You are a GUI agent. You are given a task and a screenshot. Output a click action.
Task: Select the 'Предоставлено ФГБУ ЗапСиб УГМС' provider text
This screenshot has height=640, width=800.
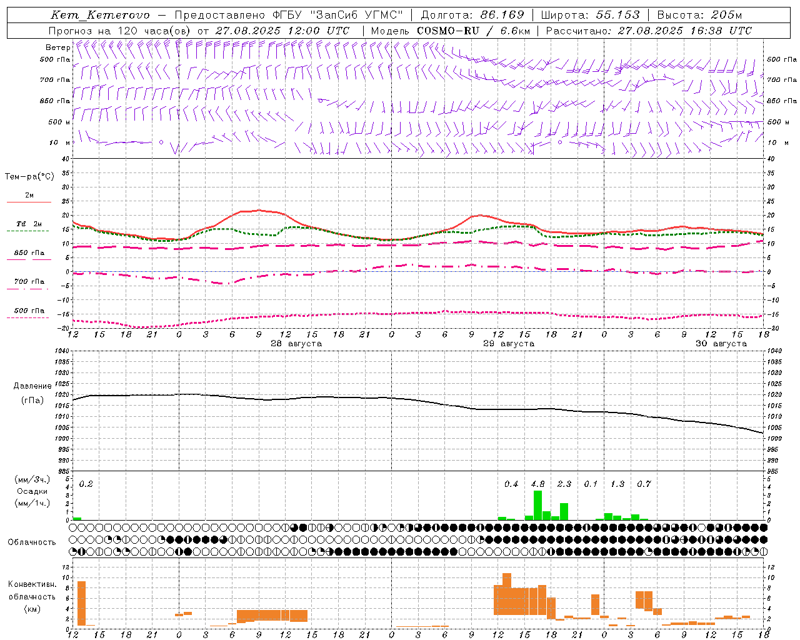289,15
